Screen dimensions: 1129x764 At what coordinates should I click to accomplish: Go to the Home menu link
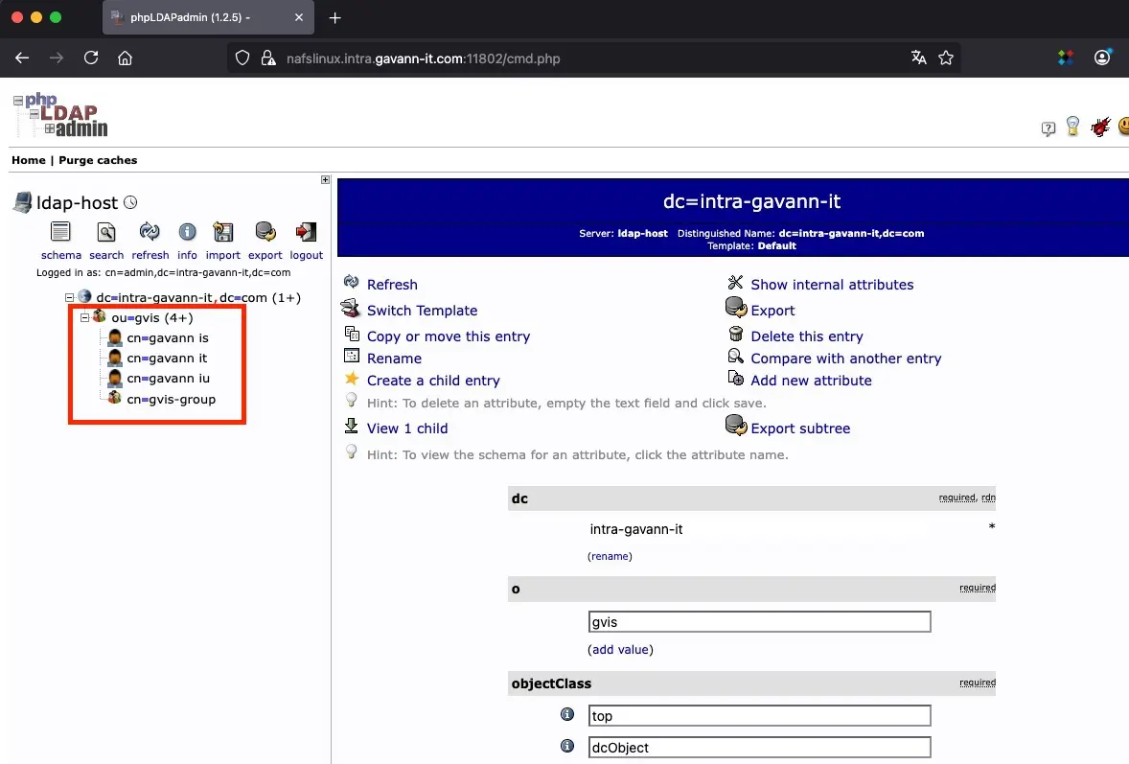click(28, 160)
